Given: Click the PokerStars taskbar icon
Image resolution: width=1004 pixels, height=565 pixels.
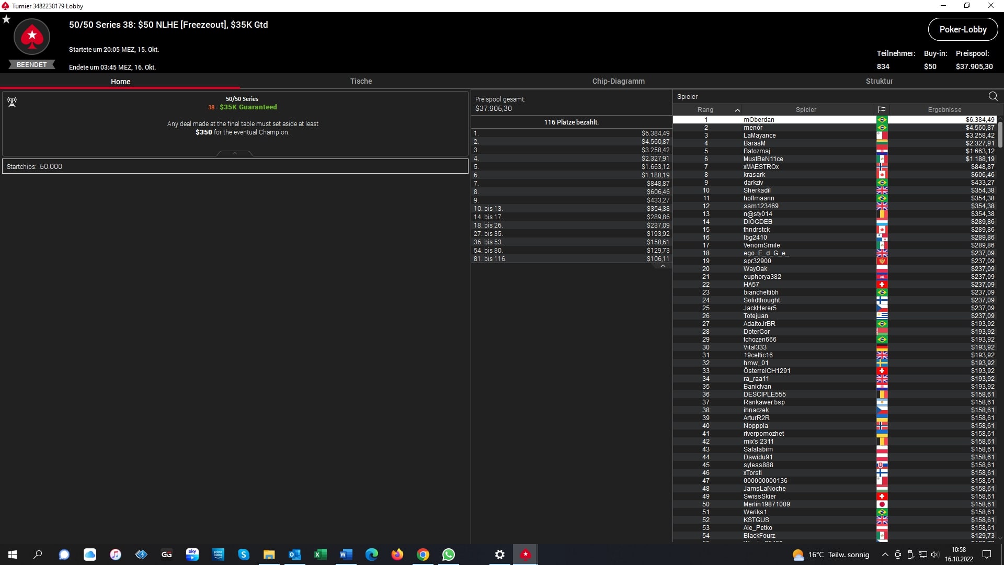Looking at the screenshot, I should click(526, 555).
